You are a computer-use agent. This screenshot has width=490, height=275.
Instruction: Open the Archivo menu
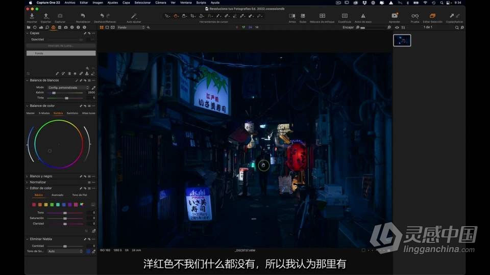70,3
